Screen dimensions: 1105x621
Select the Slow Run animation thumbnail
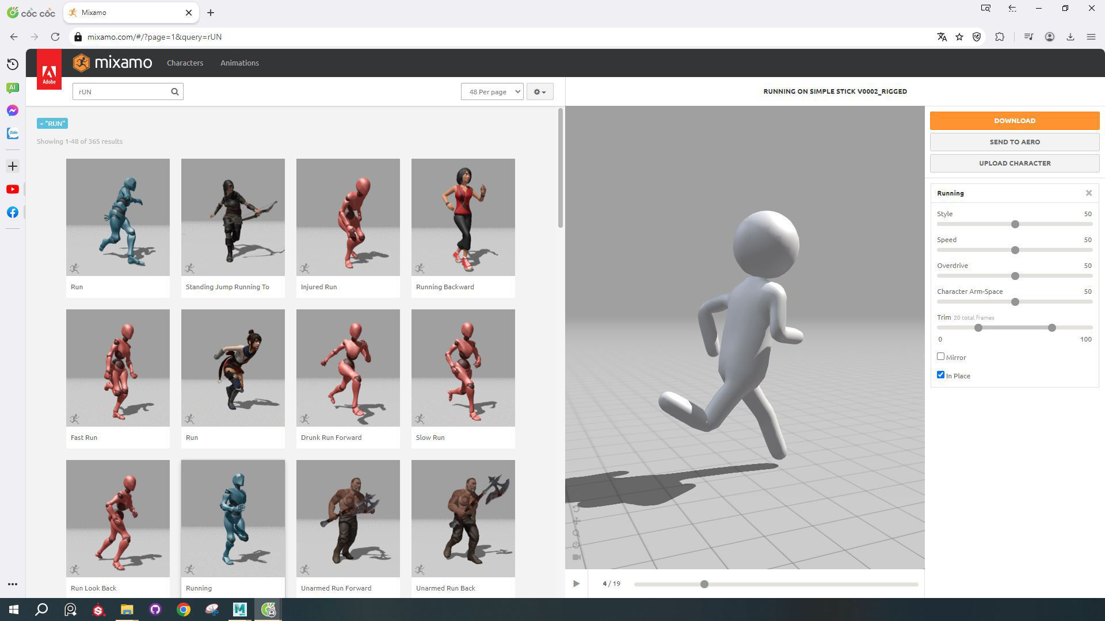(x=463, y=368)
